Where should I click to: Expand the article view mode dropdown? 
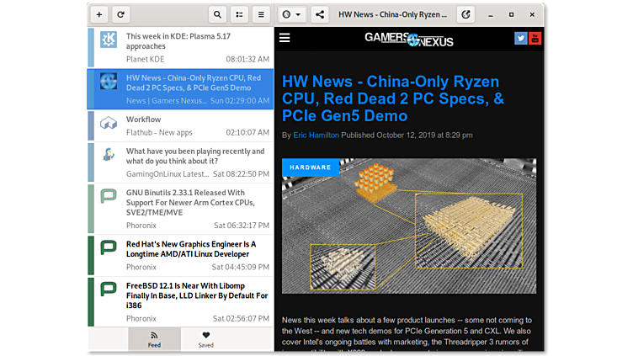point(291,14)
